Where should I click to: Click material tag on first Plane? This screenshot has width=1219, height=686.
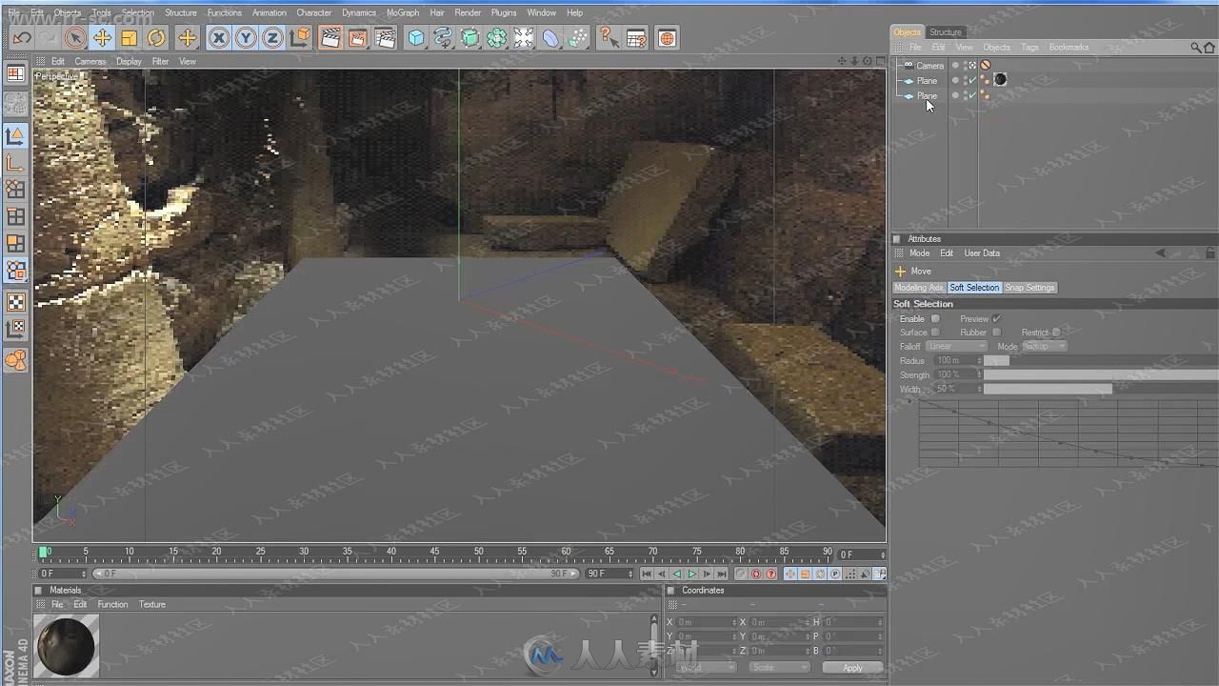(x=1000, y=80)
